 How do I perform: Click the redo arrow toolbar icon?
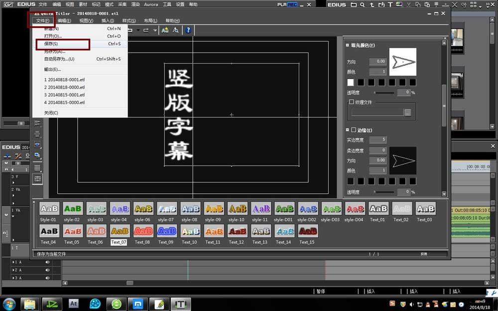coord(146,30)
